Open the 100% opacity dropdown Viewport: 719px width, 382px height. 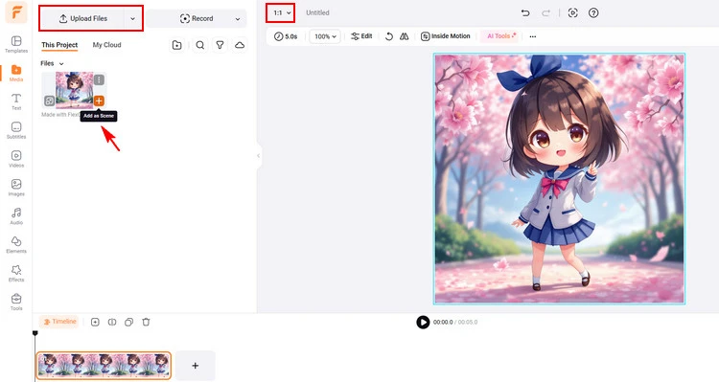click(325, 36)
